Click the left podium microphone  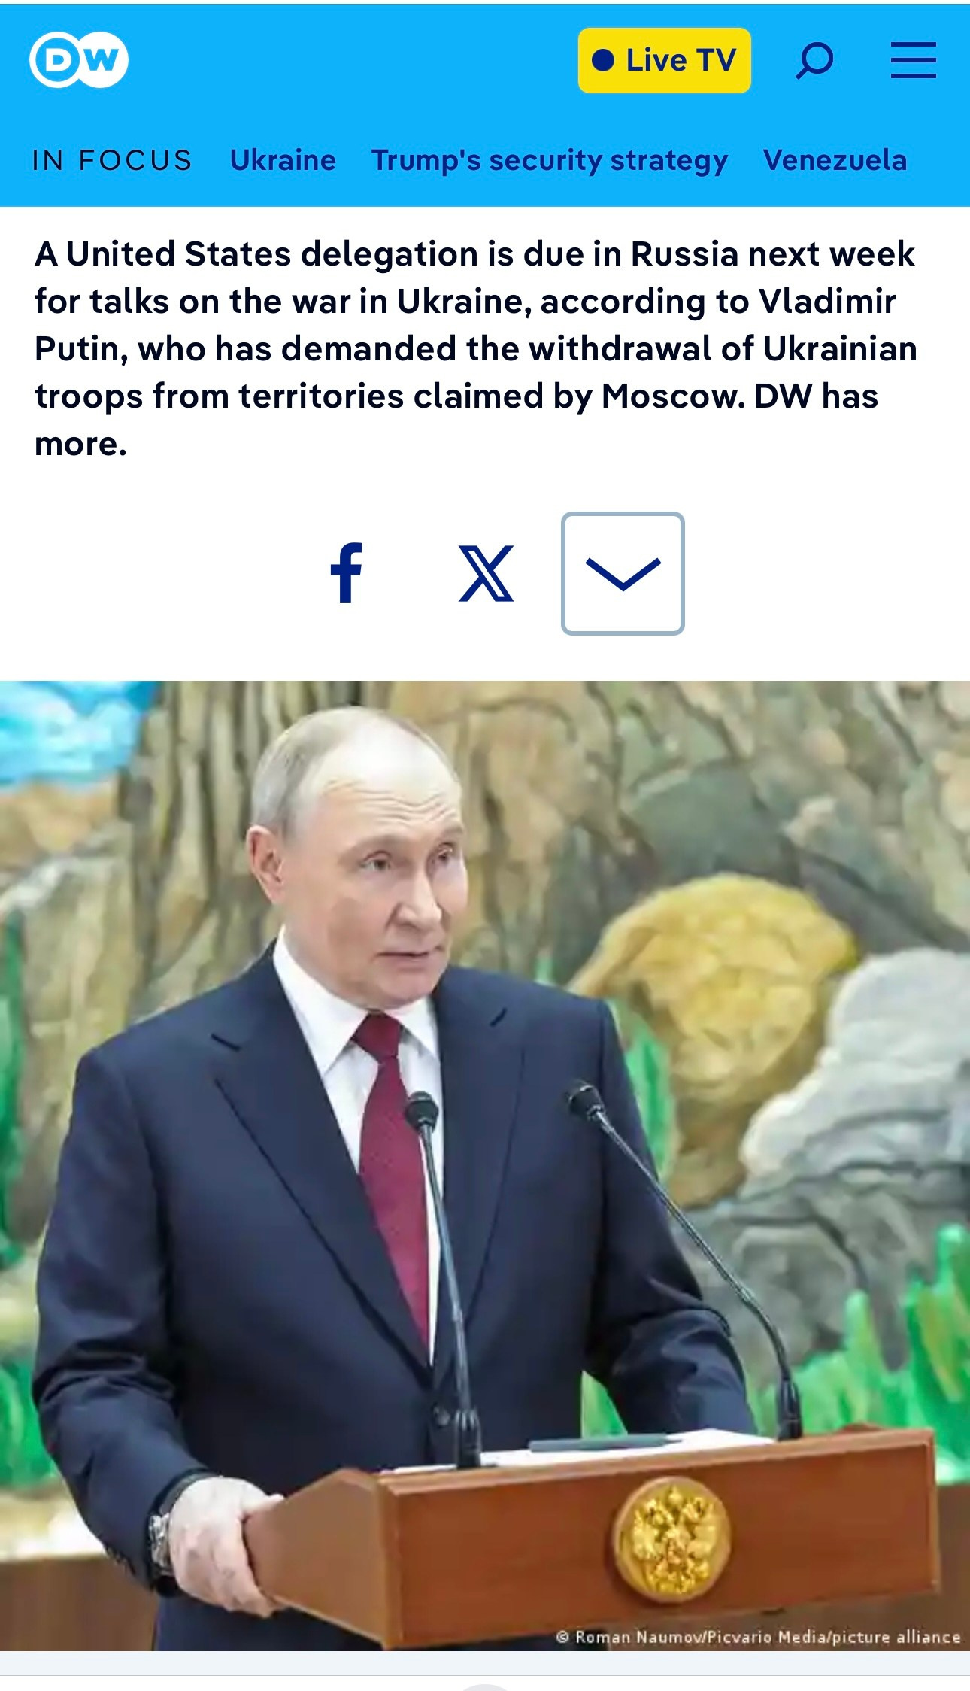pos(444,1279)
